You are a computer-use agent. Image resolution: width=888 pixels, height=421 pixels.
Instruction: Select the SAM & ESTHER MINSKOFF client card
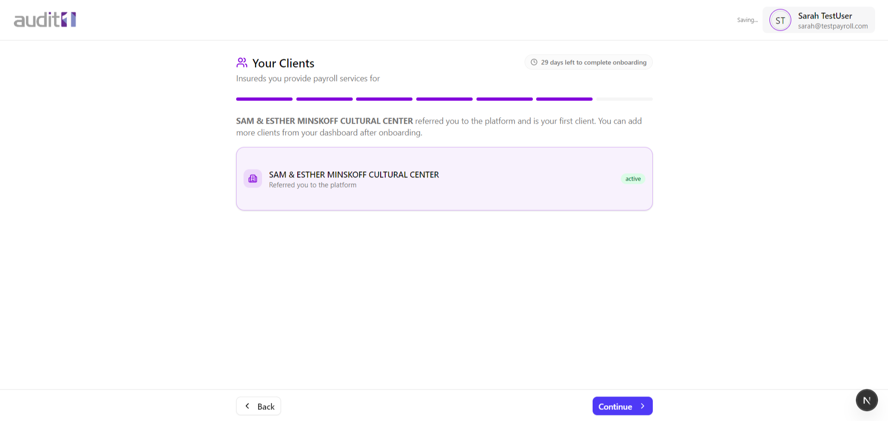coord(444,179)
